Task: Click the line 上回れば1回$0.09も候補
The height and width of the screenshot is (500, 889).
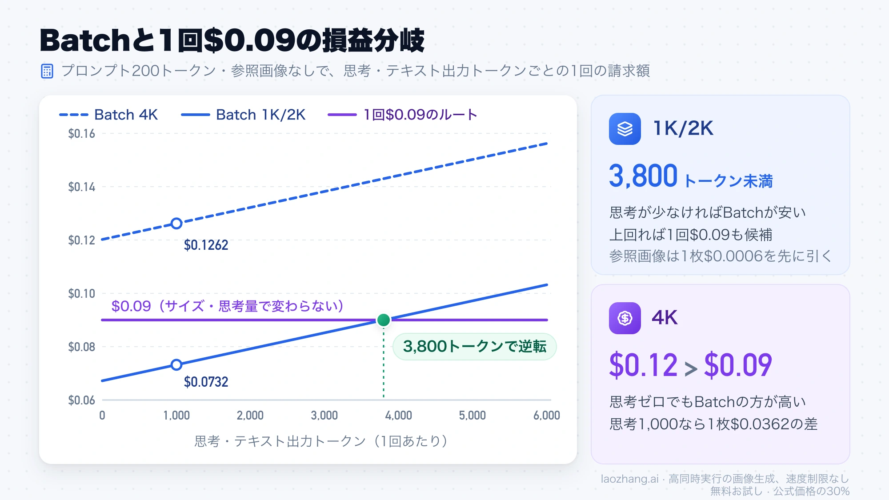Action: pyautogui.click(x=691, y=235)
